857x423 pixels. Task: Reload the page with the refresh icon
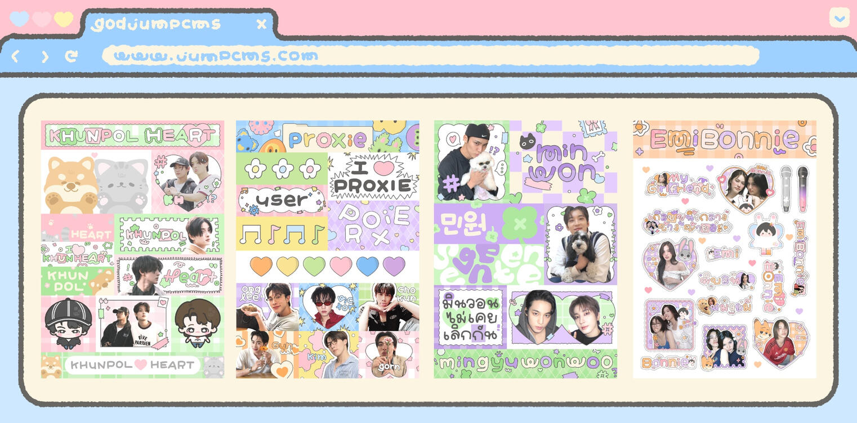pos(71,56)
